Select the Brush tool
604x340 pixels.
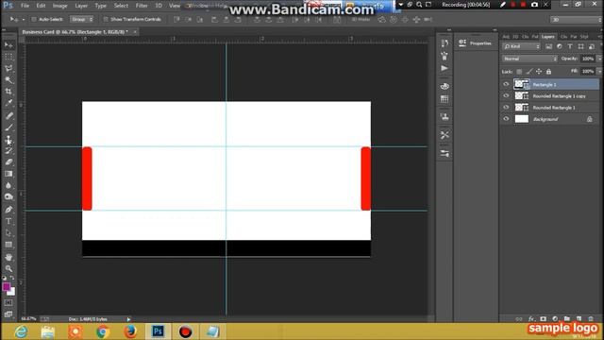click(x=8, y=127)
